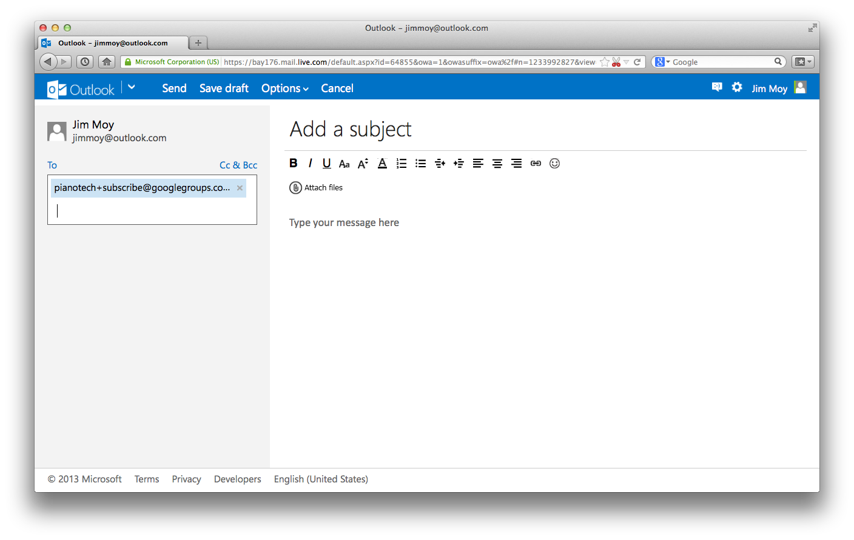The height and width of the screenshot is (540, 854).
Task: Save draft of the message
Action: (224, 88)
